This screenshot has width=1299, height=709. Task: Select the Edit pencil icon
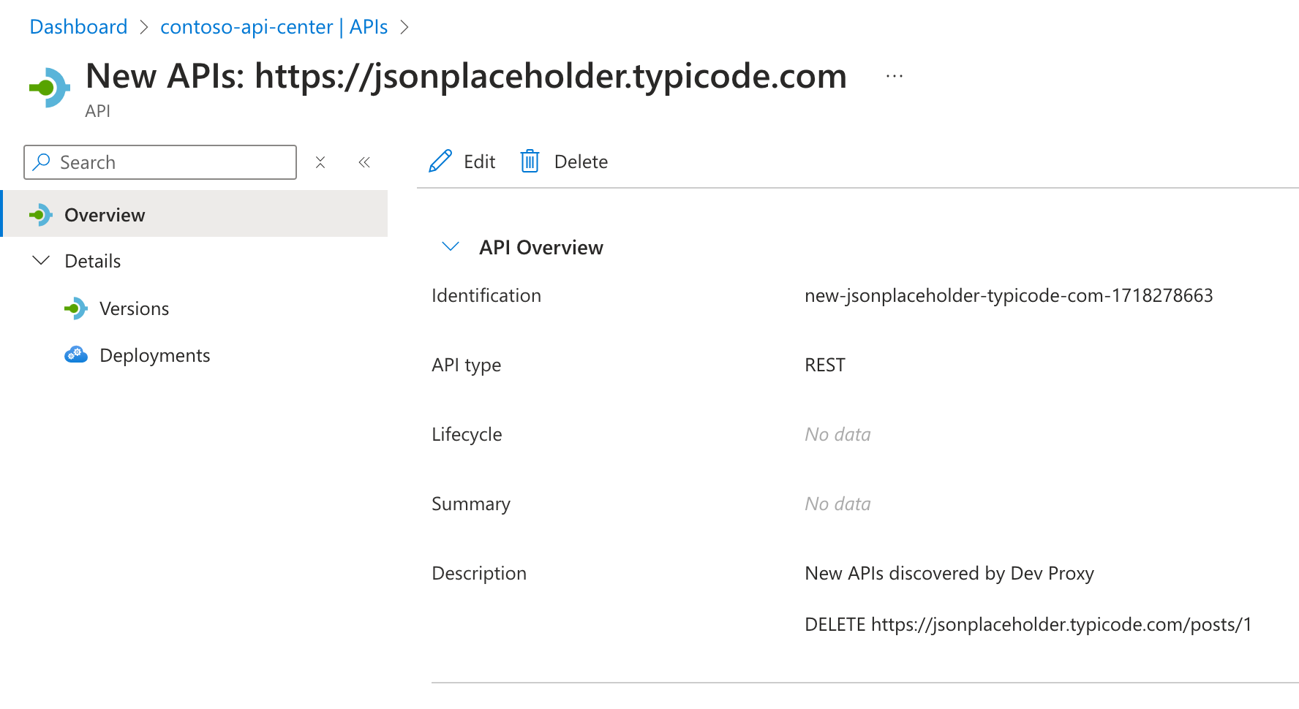[440, 161]
